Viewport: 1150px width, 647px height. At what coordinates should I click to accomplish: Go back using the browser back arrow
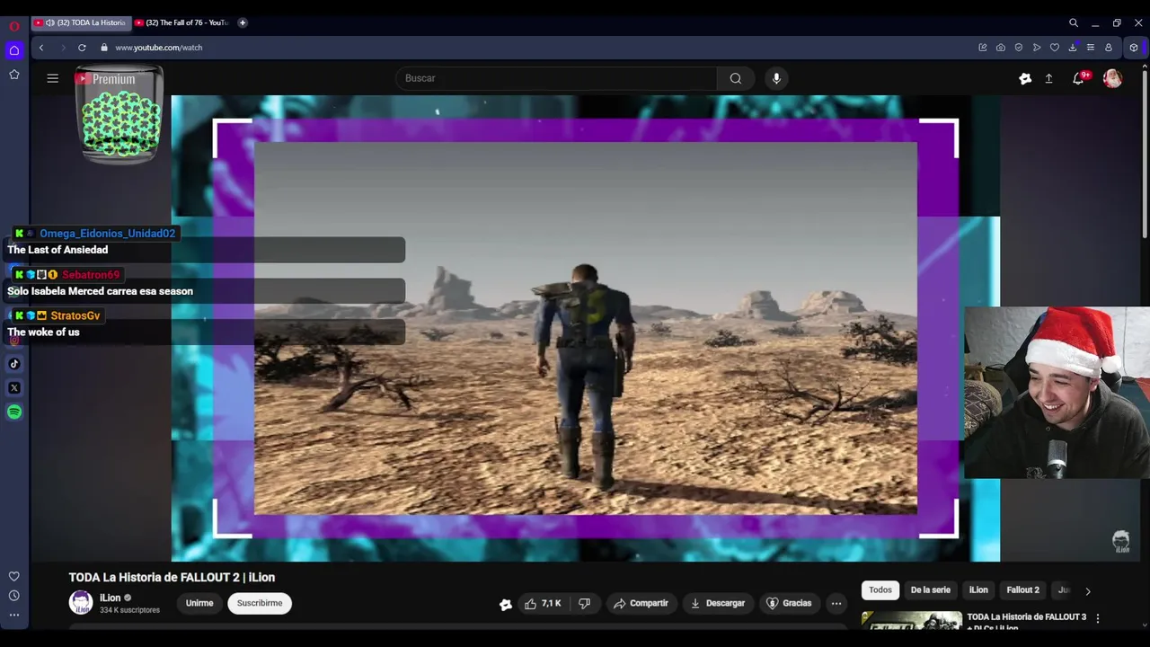coord(41,48)
